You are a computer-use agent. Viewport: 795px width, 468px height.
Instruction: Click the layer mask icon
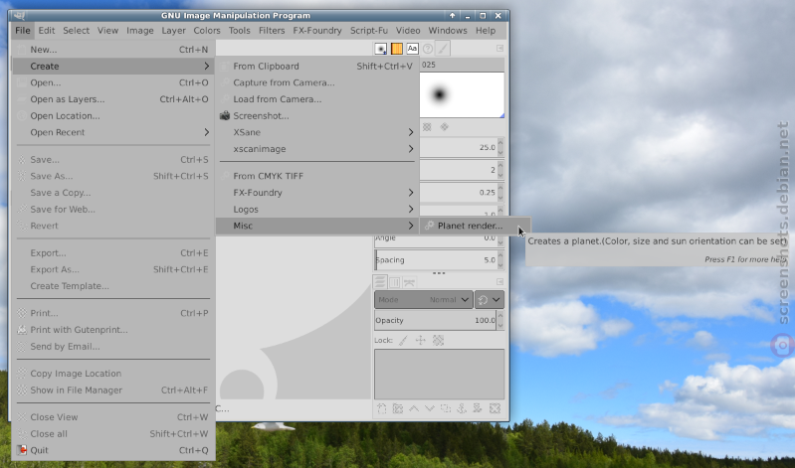click(479, 408)
